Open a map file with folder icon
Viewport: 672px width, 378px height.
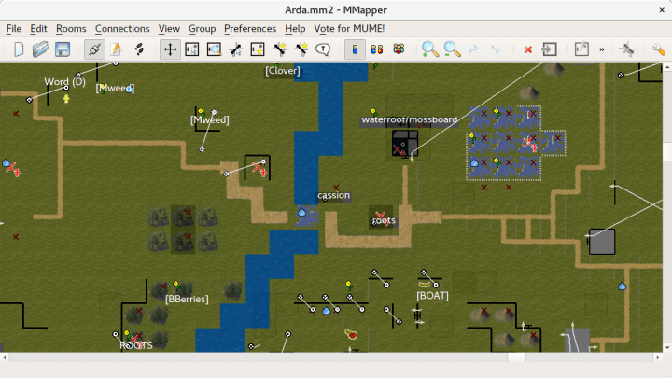click(40, 49)
